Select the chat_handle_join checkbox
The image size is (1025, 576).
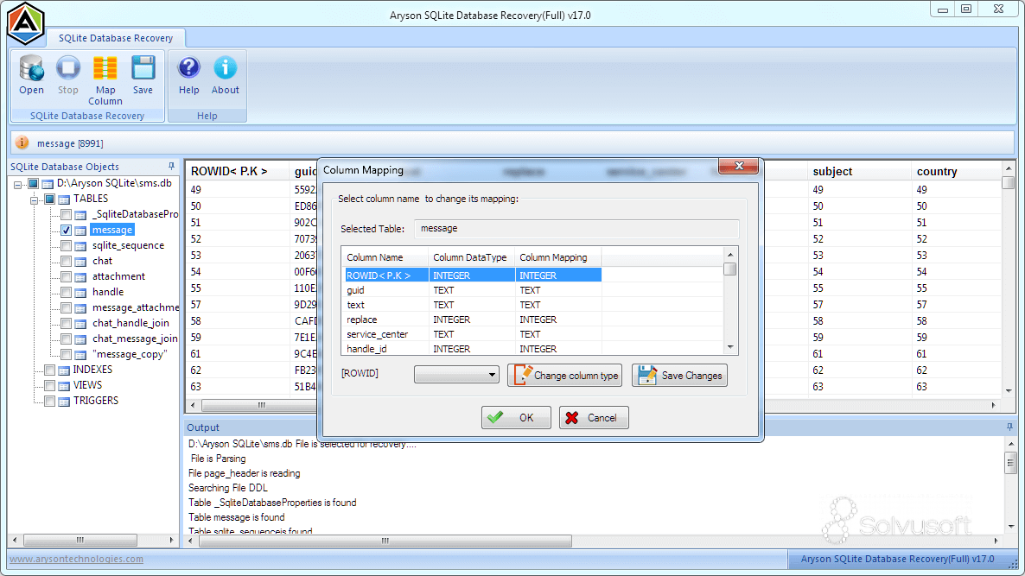66,323
